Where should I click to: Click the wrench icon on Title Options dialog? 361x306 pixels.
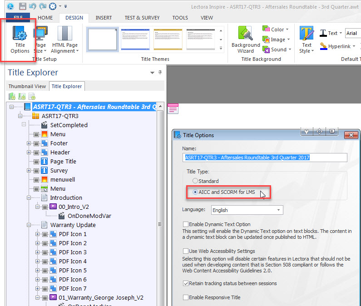coord(307,132)
